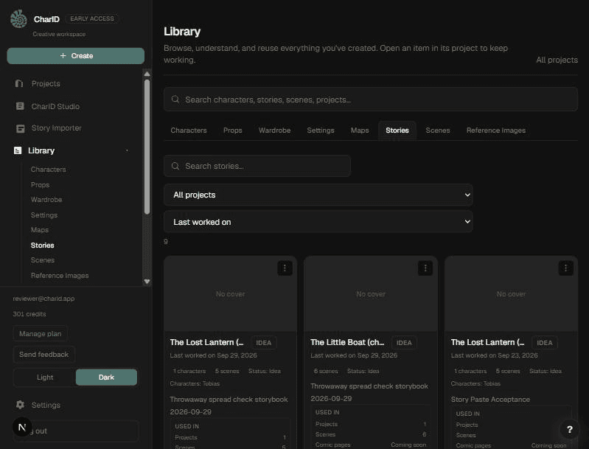Switch to the Reference Images tab
This screenshot has height=449, width=589.
(496, 130)
